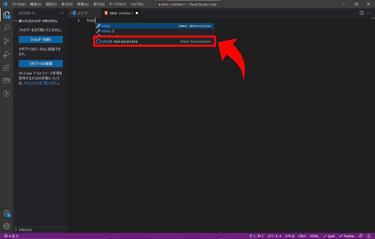
Task: Click the Prettier status item
Action: [346, 236]
